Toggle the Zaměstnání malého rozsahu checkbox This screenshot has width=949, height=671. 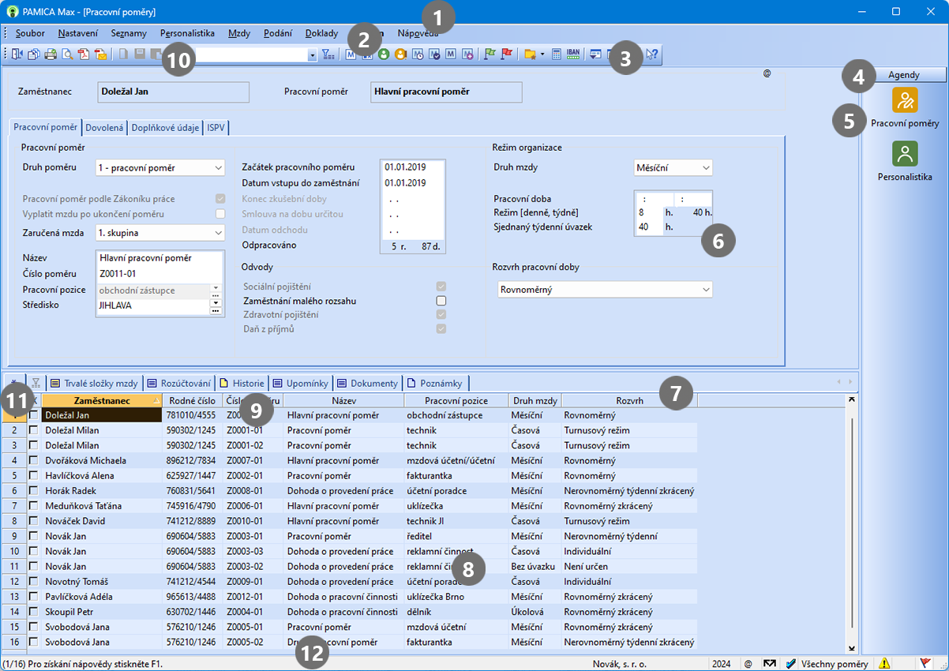pos(441,301)
